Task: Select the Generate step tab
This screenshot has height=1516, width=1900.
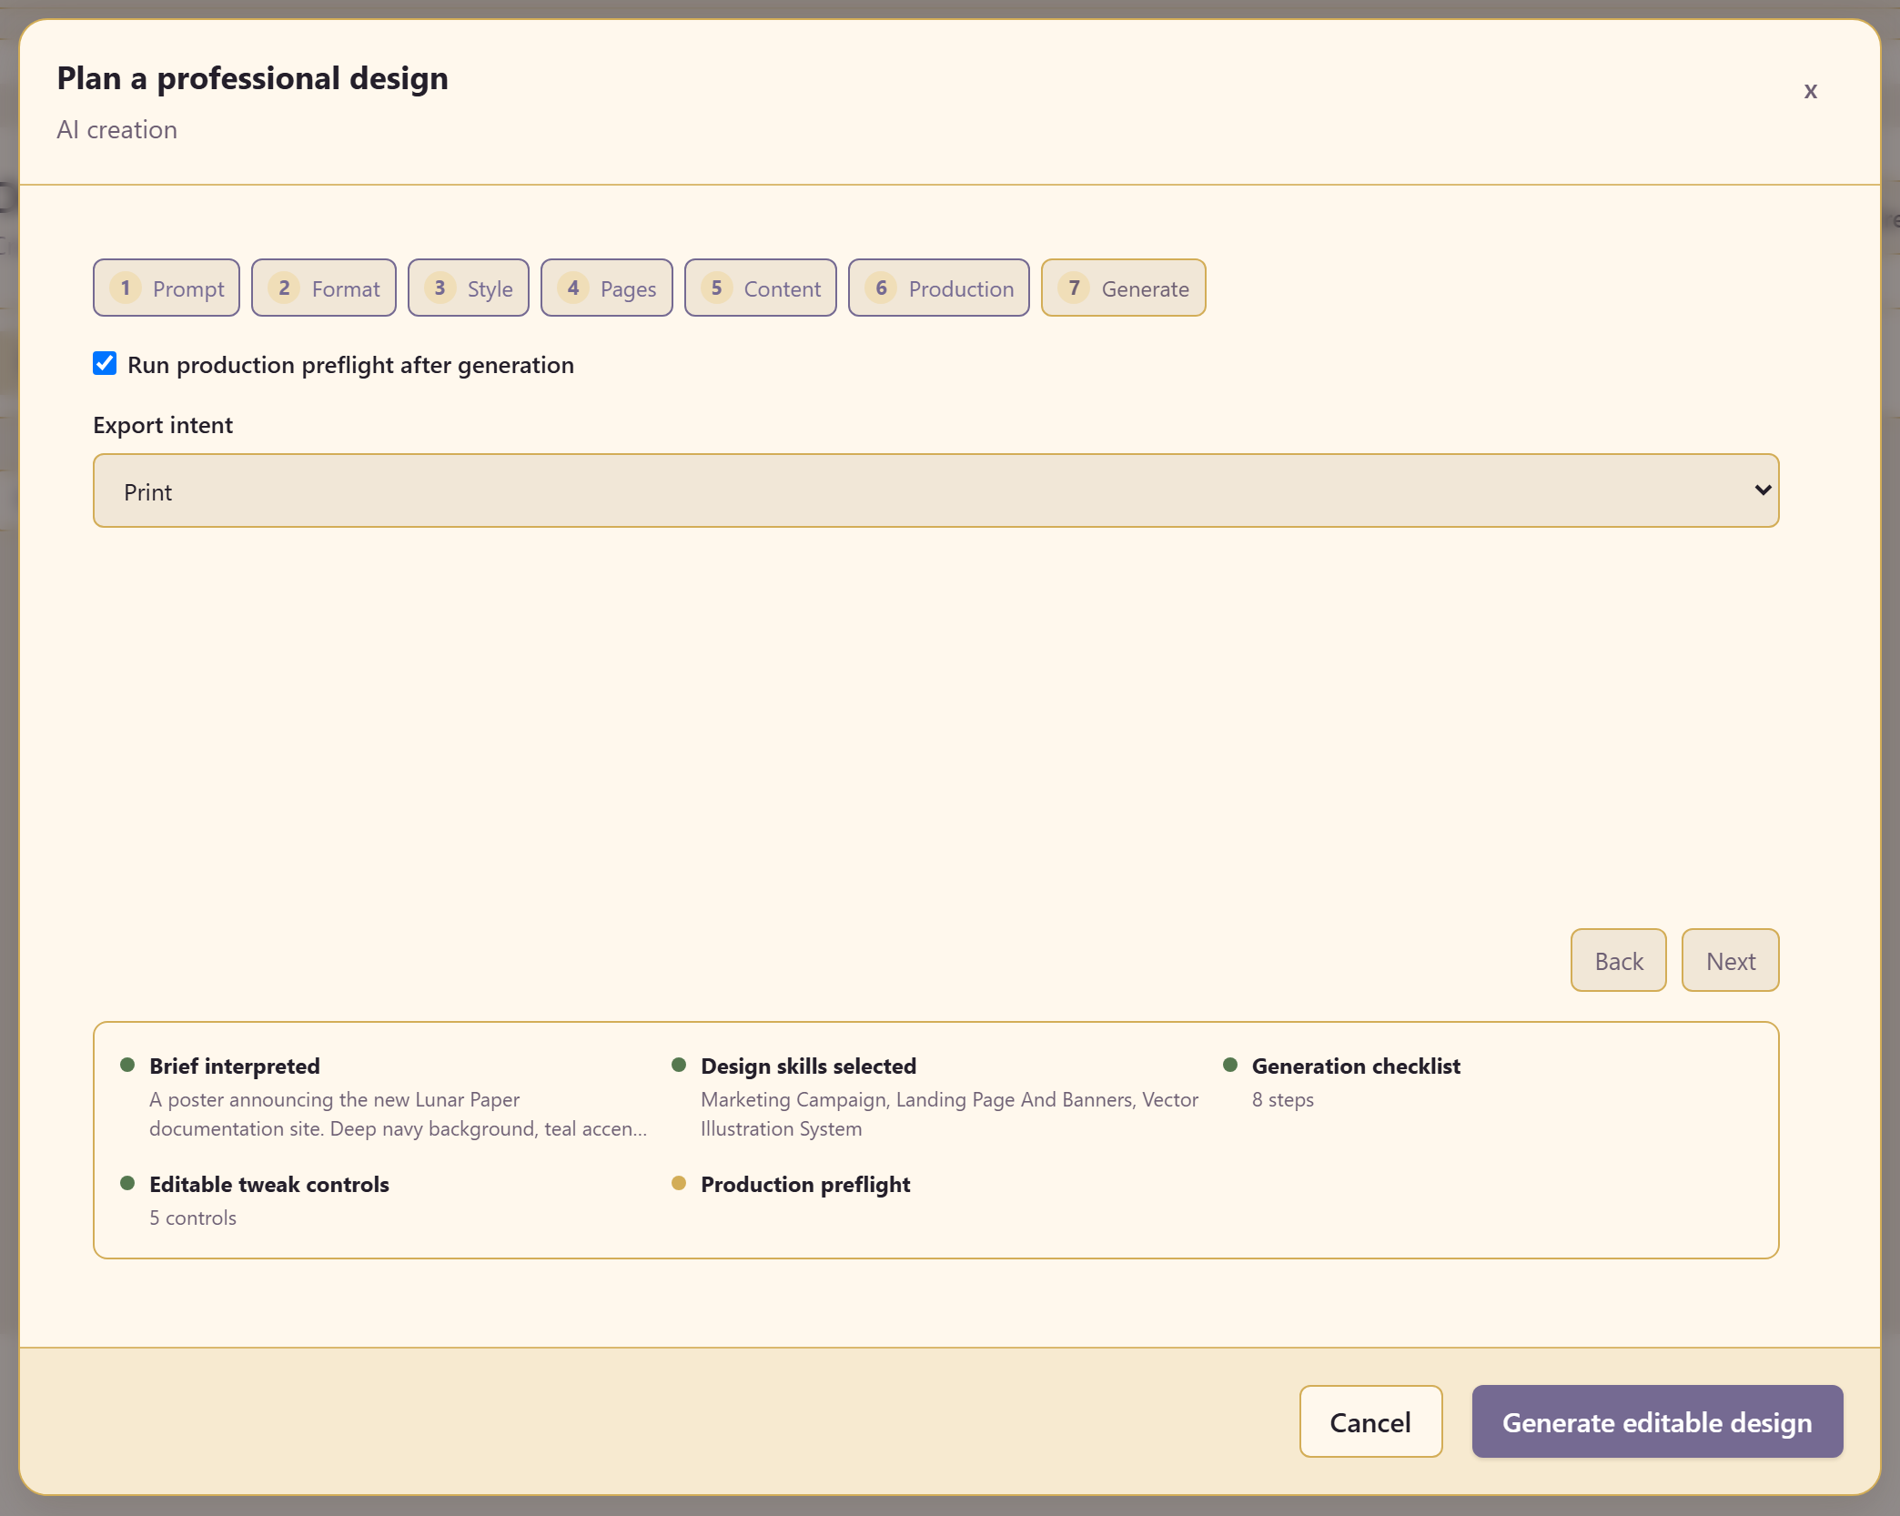Action: [1124, 288]
